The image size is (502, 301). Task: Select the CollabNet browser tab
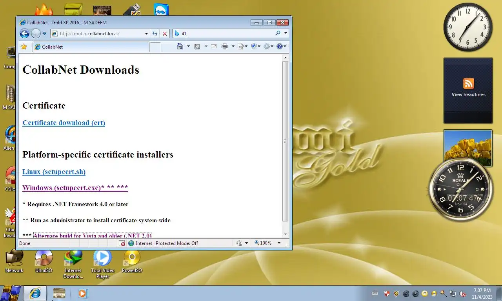point(91,47)
